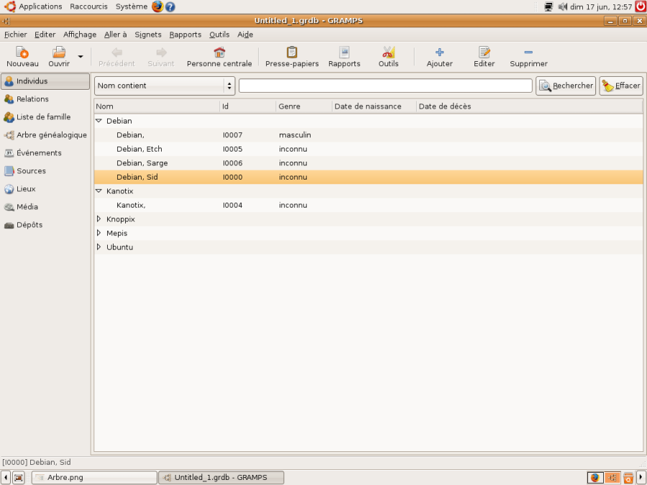Switch to Arbre généalogique view
This screenshot has width=647, height=485.
[x=45, y=135]
